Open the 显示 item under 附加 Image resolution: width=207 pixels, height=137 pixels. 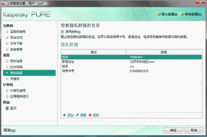tap(13, 108)
